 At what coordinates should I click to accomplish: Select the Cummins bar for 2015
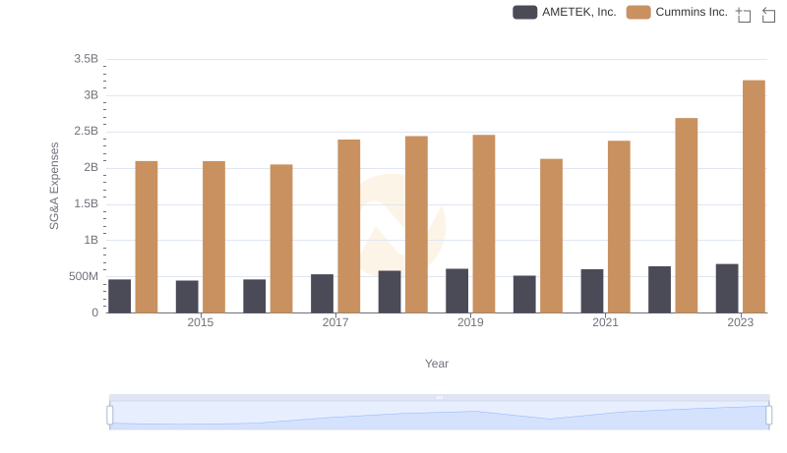pyautogui.click(x=213, y=237)
